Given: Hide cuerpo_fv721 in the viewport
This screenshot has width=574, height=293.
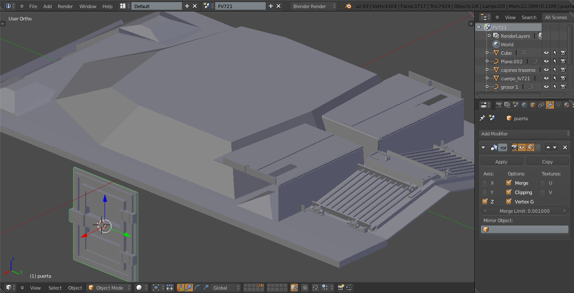Looking at the screenshot, I should [x=546, y=78].
